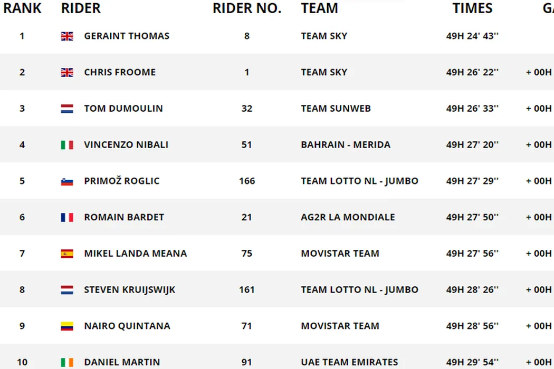Click the Italian flag beside Vincenzo Nibali
Screen dimensions: 554x369
[67, 145]
